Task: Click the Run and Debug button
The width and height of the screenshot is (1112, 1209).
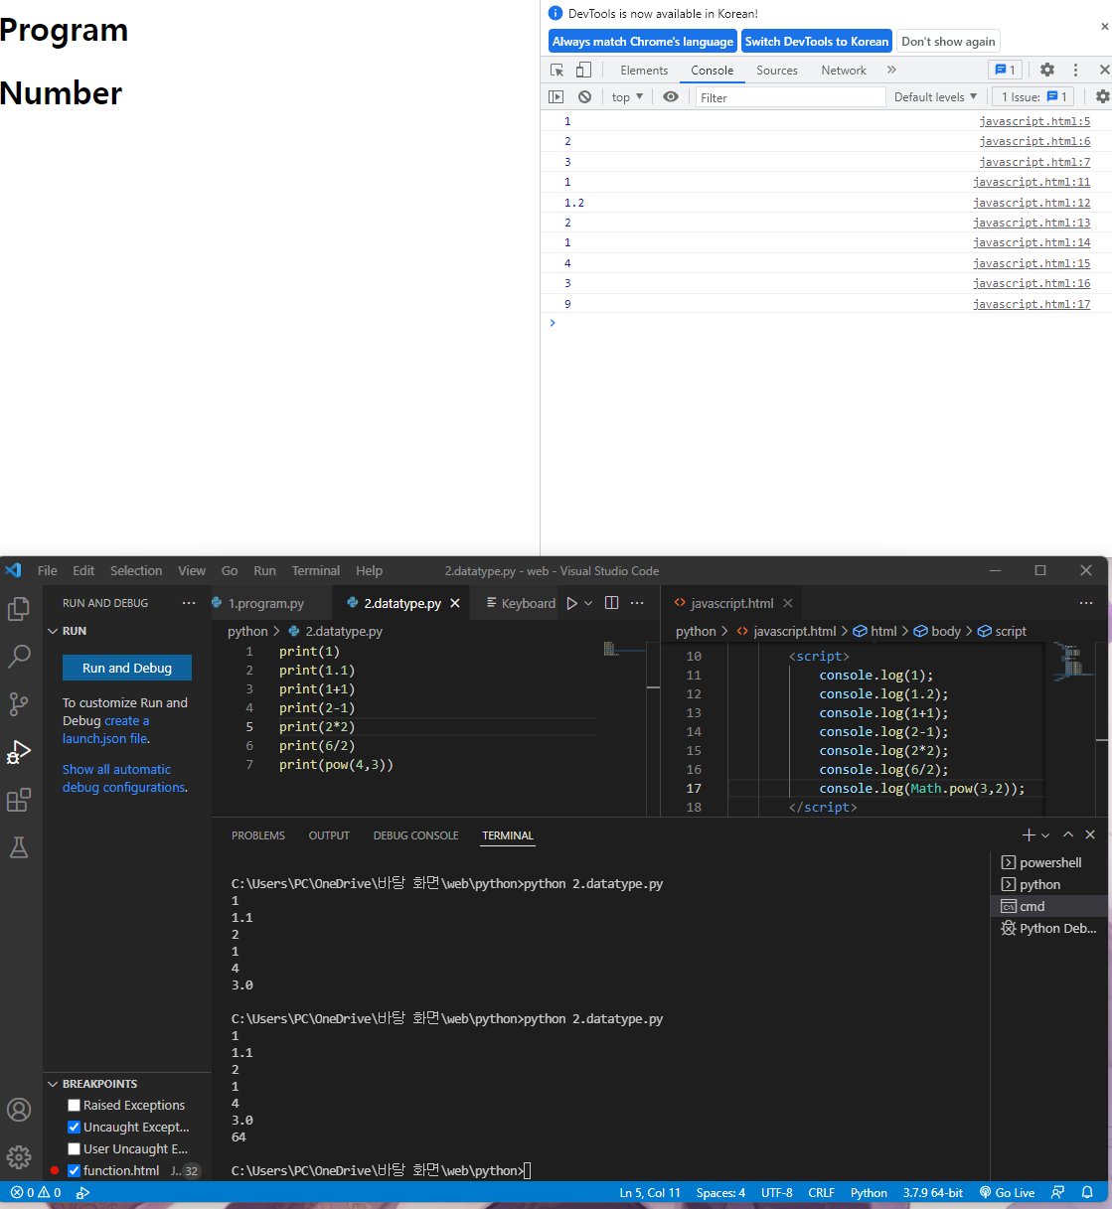Action: [127, 668]
